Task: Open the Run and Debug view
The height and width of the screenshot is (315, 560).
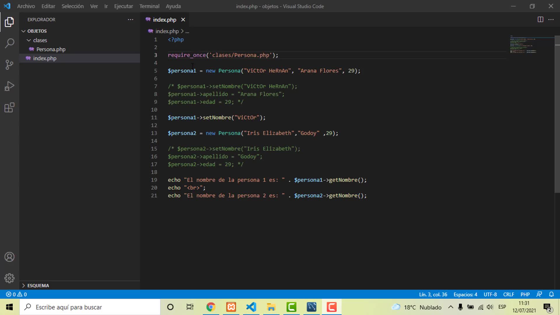Action: pos(9,86)
